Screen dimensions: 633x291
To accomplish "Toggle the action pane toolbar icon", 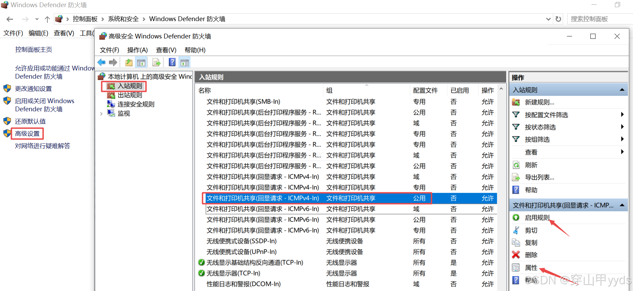I will (x=185, y=62).
